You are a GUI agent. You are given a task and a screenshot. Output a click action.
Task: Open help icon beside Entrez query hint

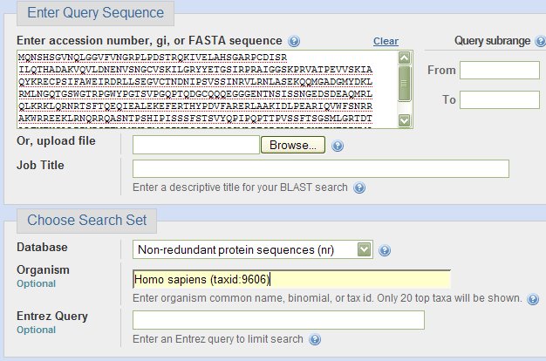tap(315, 339)
